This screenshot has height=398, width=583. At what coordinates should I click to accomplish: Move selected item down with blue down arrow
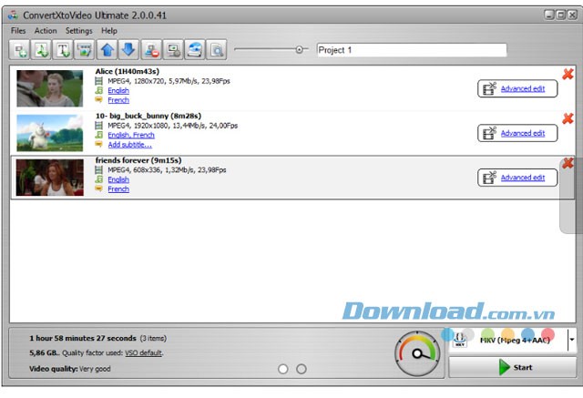128,50
